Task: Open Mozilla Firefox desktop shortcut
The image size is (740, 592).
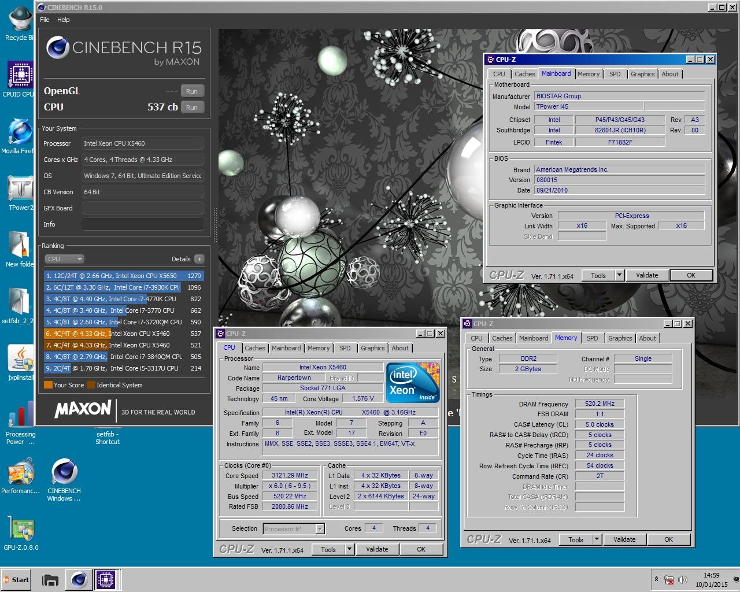Action: [19, 136]
